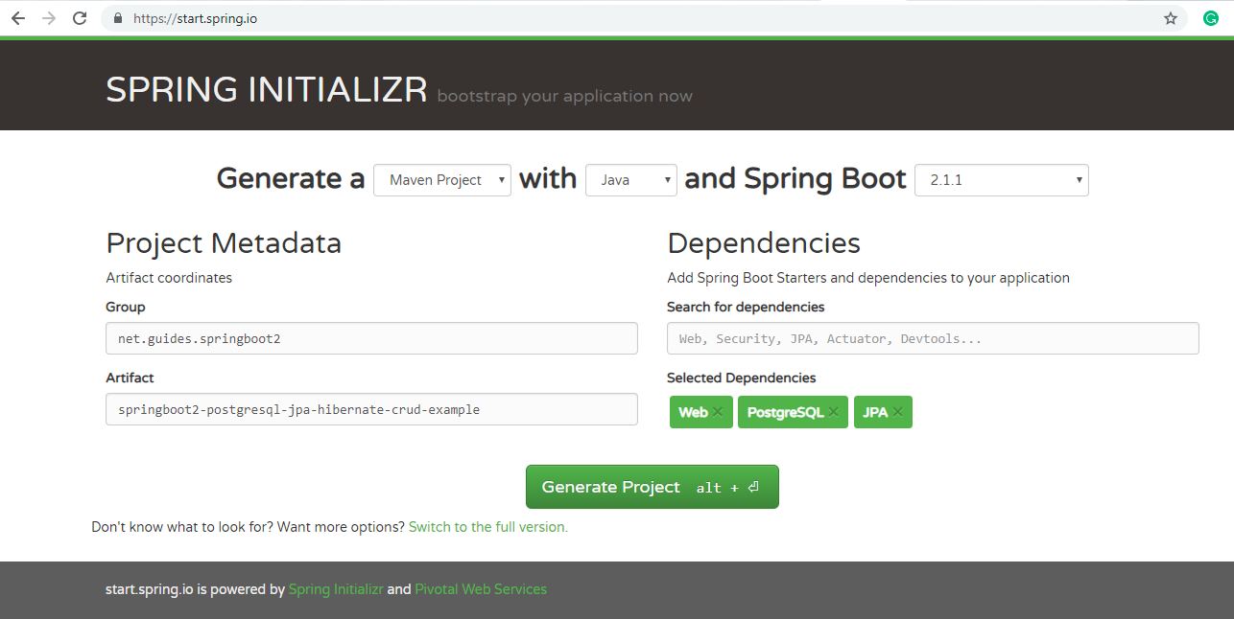Remove the JPA dependency with its X
The width and height of the screenshot is (1234, 619).
(x=898, y=412)
